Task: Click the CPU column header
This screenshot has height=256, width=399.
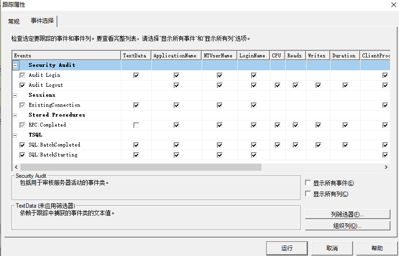Action: click(278, 55)
